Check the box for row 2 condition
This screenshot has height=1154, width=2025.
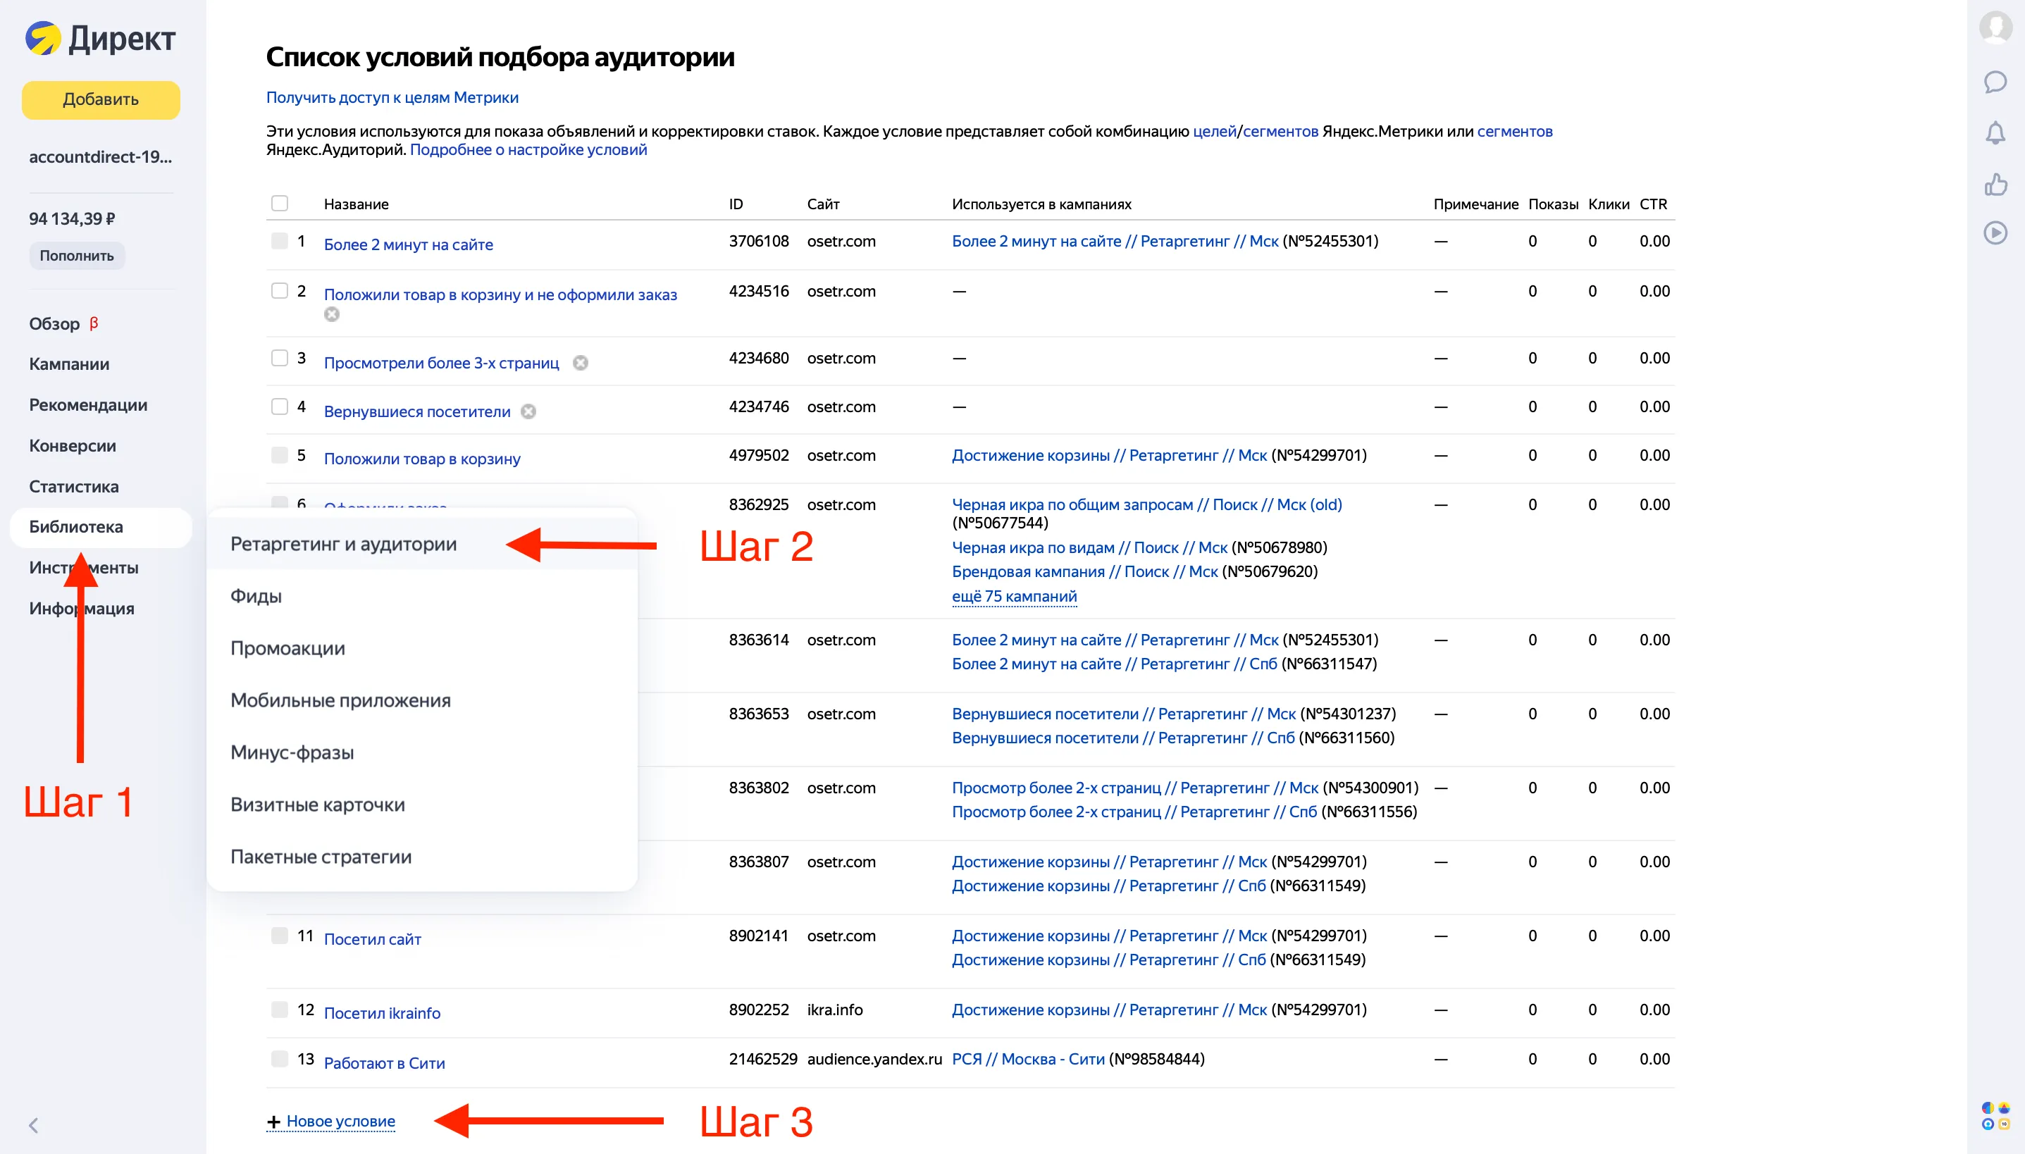pos(280,291)
